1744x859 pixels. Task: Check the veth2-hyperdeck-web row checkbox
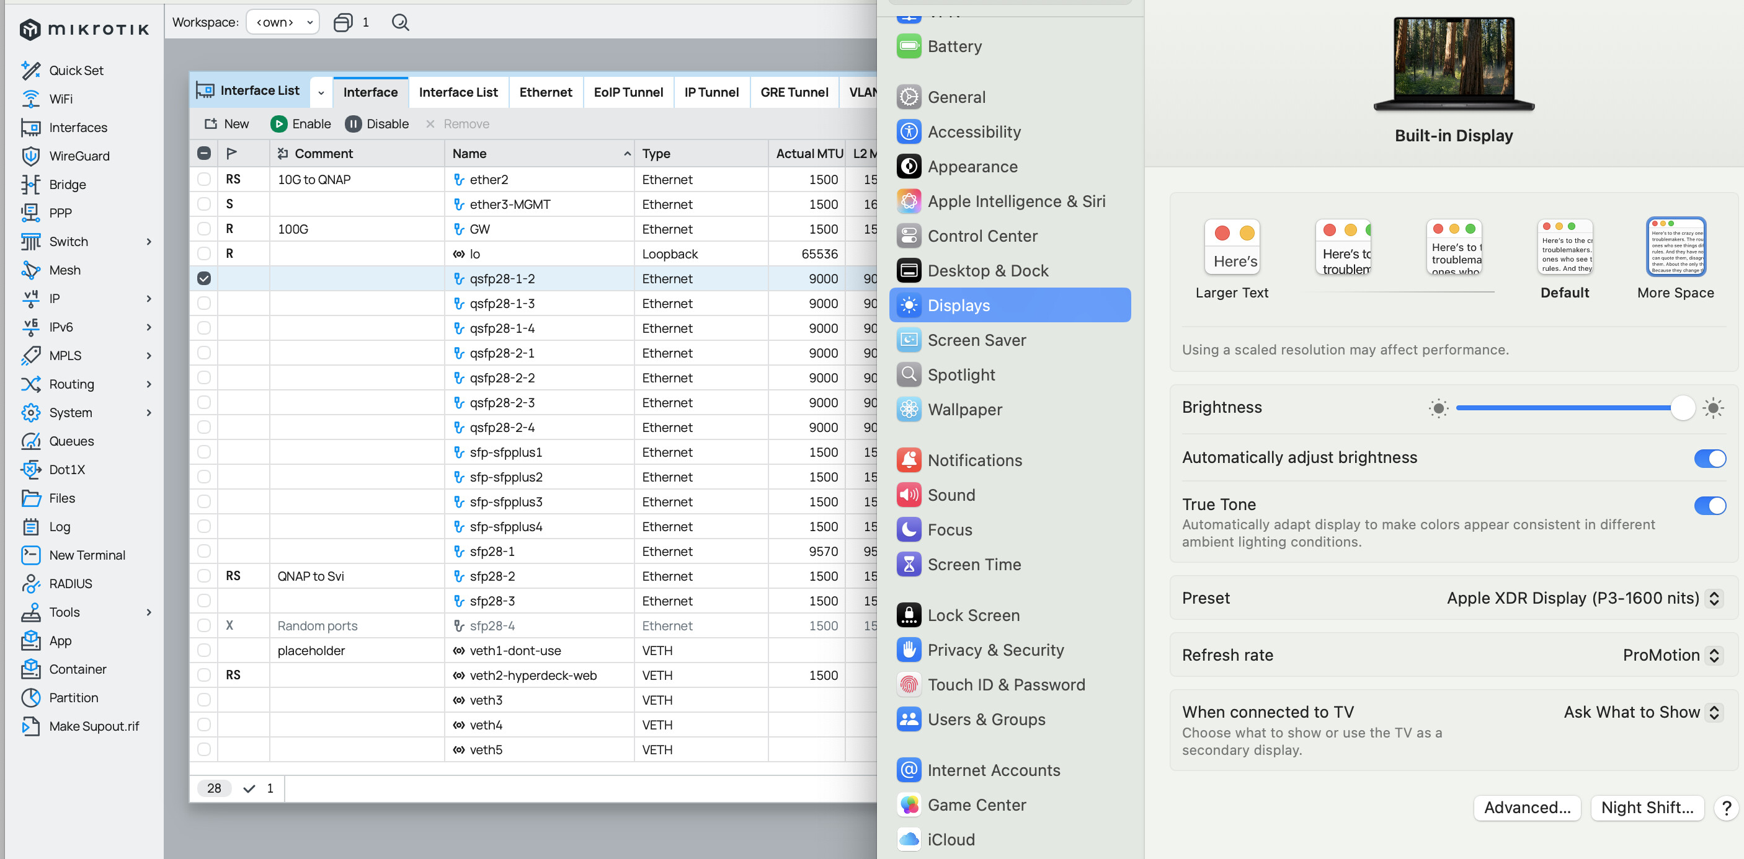point(204,675)
